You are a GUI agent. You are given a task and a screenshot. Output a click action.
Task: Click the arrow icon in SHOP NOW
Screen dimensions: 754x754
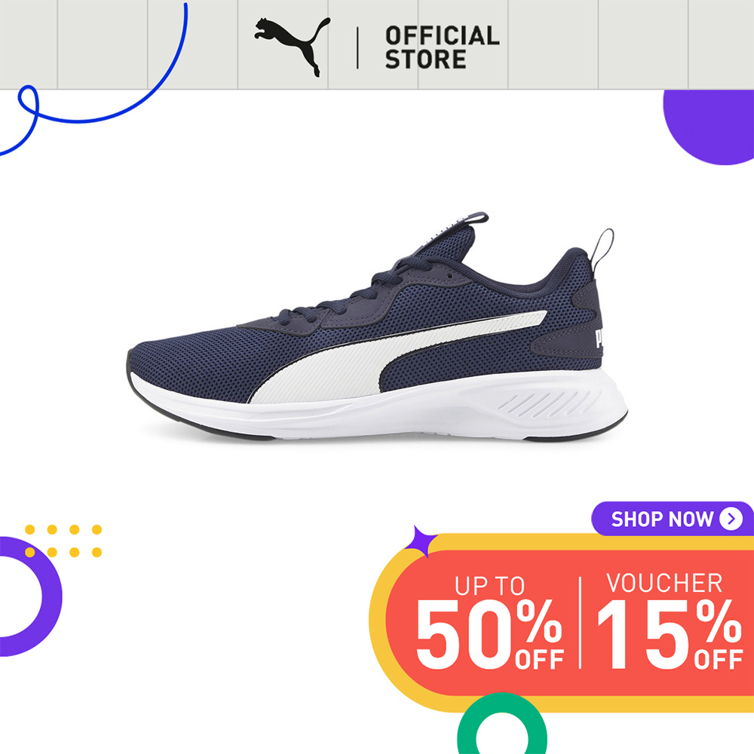731,519
